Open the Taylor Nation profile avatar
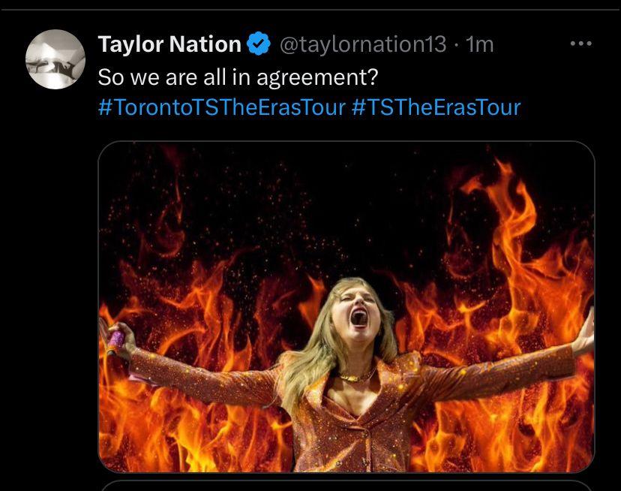Screen dimensions: 621x491 tap(55, 59)
